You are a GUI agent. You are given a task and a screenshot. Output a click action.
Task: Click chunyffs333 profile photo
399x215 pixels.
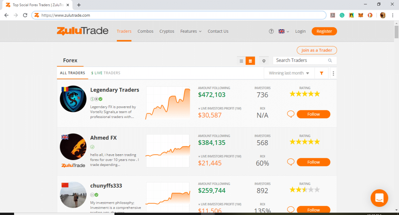coord(73,195)
